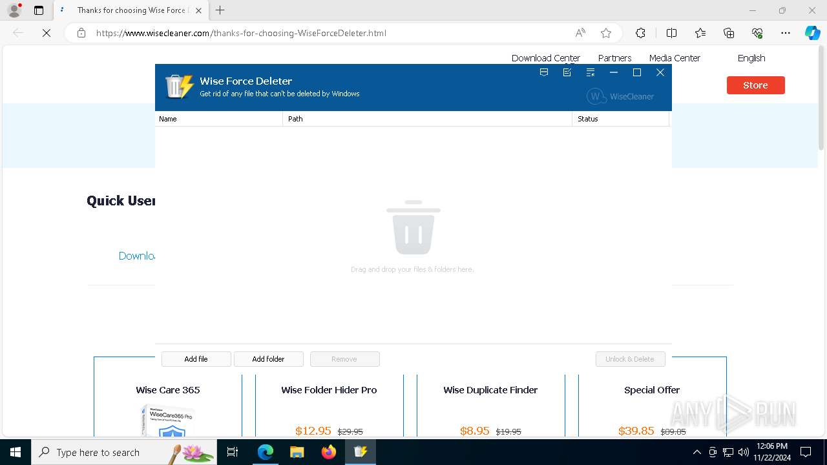Screen dimensions: 827x465
Task: Toggle Read aloud in the address bar
Action: pos(580,33)
